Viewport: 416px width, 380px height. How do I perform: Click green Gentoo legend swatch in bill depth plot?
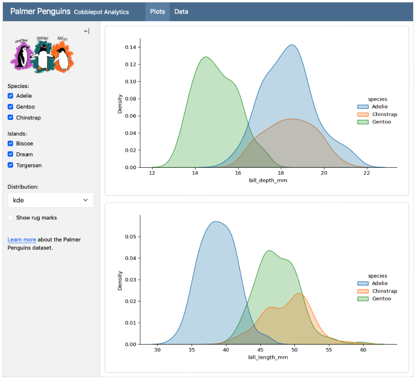tap(363, 122)
